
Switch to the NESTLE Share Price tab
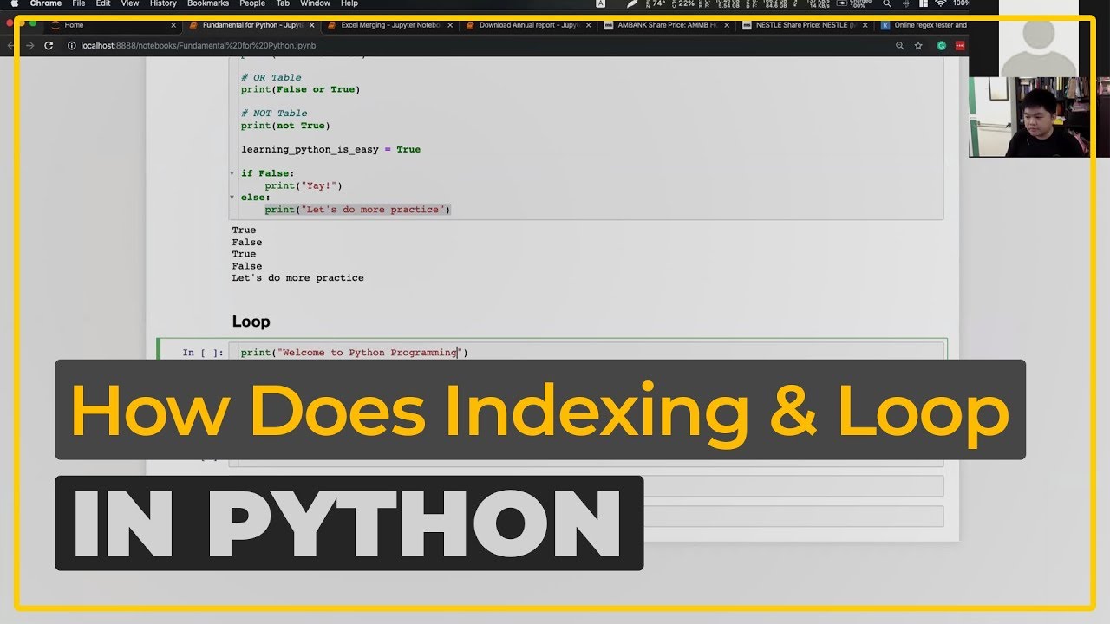click(806, 25)
